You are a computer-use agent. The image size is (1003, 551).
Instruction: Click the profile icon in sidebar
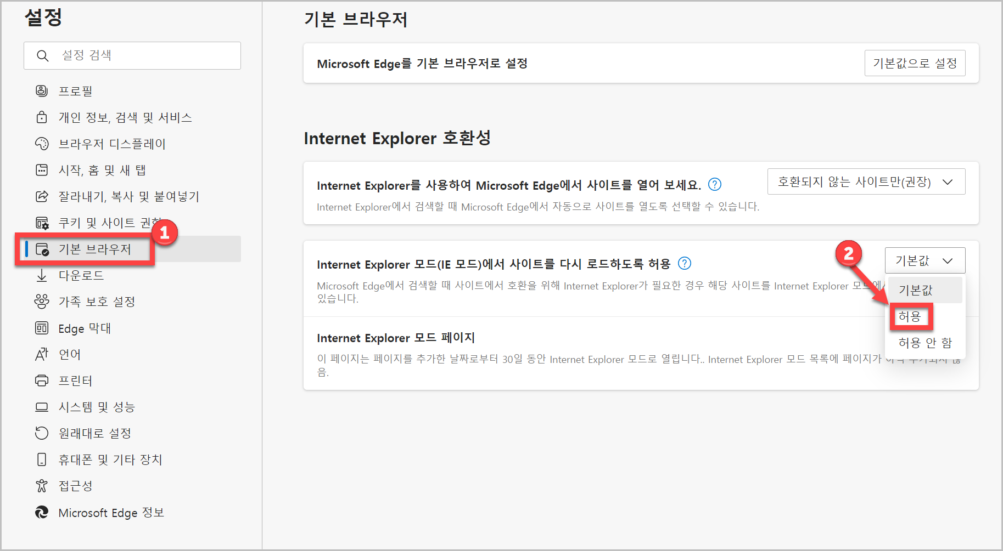click(x=42, y=90)
